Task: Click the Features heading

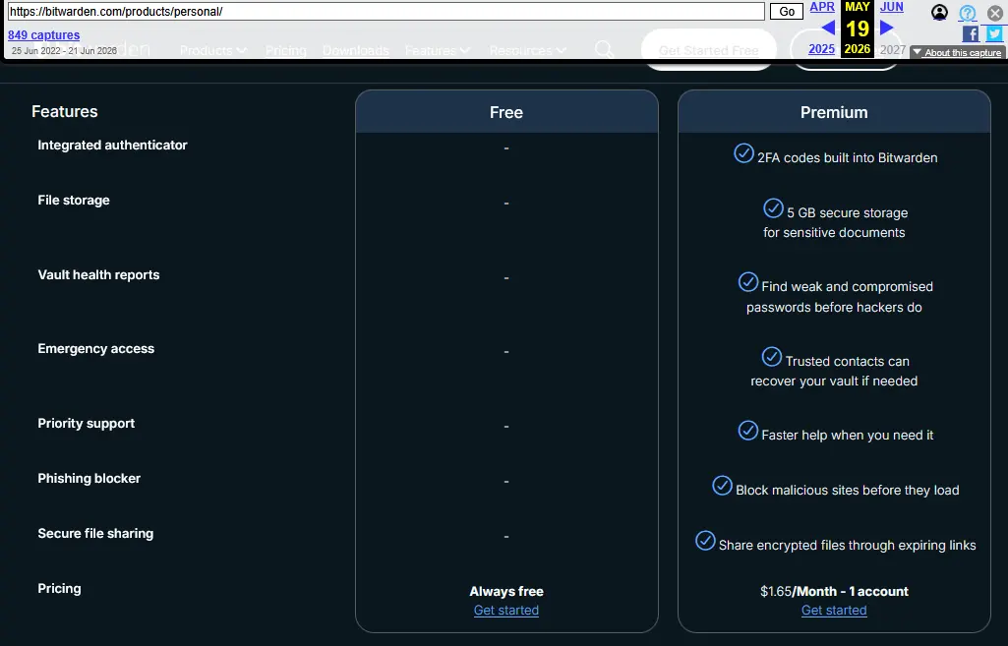Action: click(x=64, y=111)
